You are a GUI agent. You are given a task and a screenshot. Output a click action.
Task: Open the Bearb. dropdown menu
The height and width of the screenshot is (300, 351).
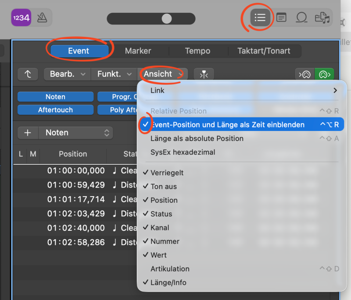67,74
